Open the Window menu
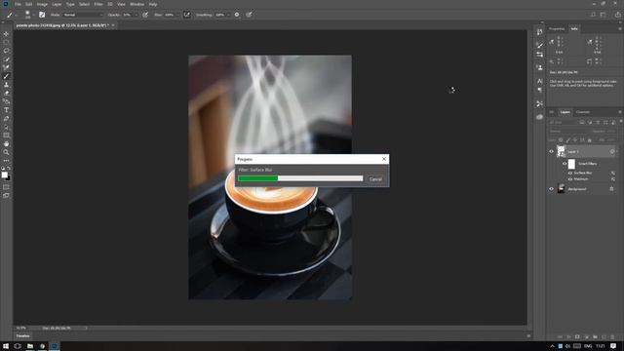Screen dimensions: 624x351 coord(136,4)
